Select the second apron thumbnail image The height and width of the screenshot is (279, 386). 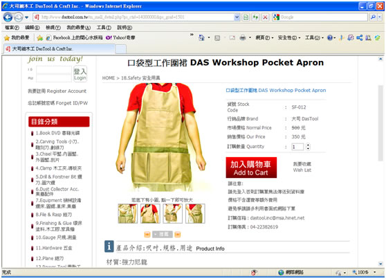click(x=150, y=214)
